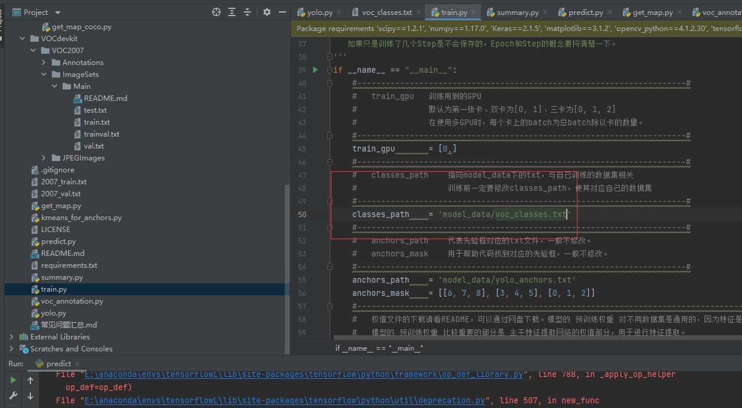Select .gitignore in project tree
Screen dimensions: 742x408
tap(52, 170)
